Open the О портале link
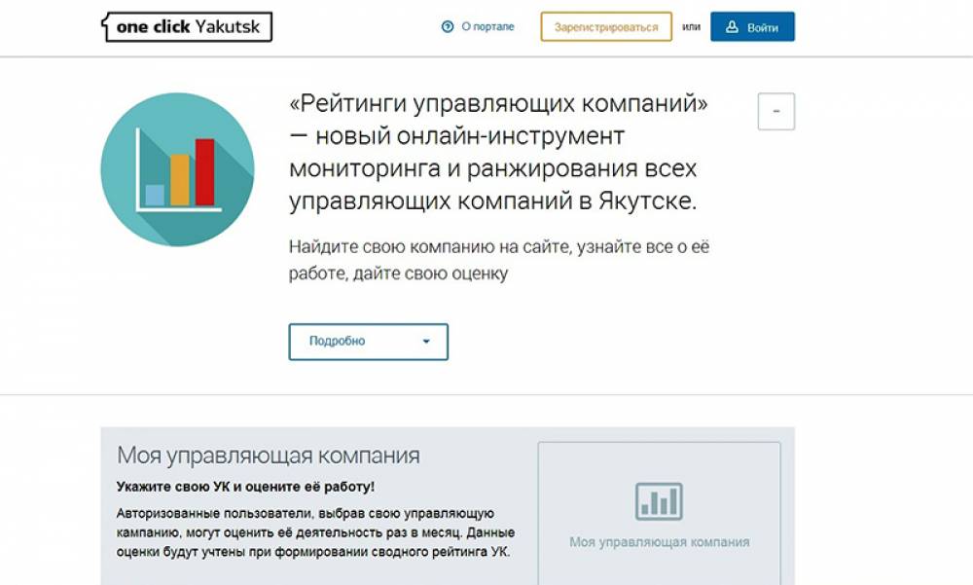 coord(487,27)
